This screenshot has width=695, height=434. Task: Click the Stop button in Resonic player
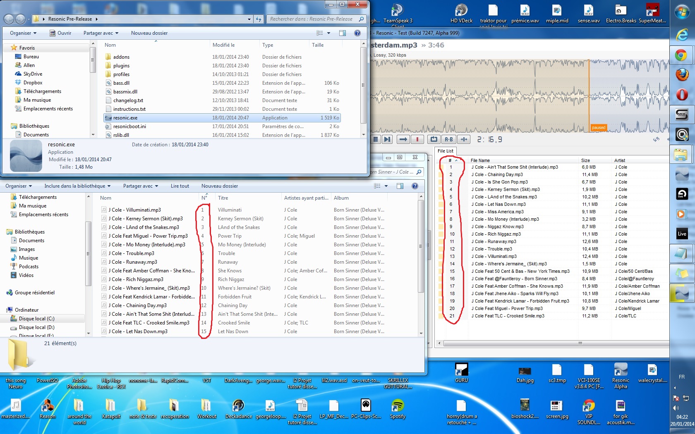[x=376, y=139]
